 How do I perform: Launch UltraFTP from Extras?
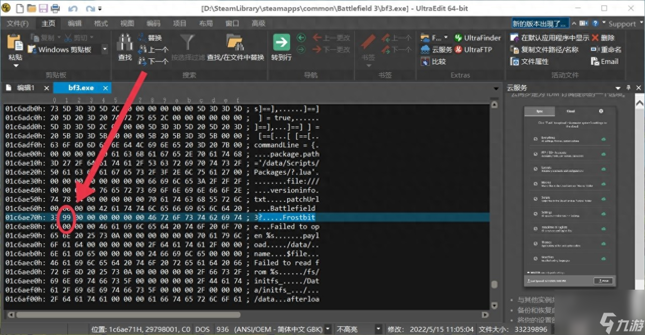pyautogui.click(x=473, y=49)
